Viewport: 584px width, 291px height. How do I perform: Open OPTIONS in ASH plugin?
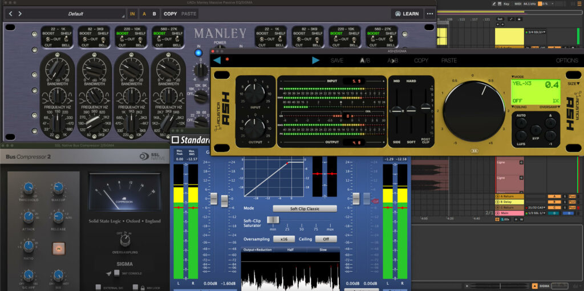pyautogui.click(x=567, y=60)
